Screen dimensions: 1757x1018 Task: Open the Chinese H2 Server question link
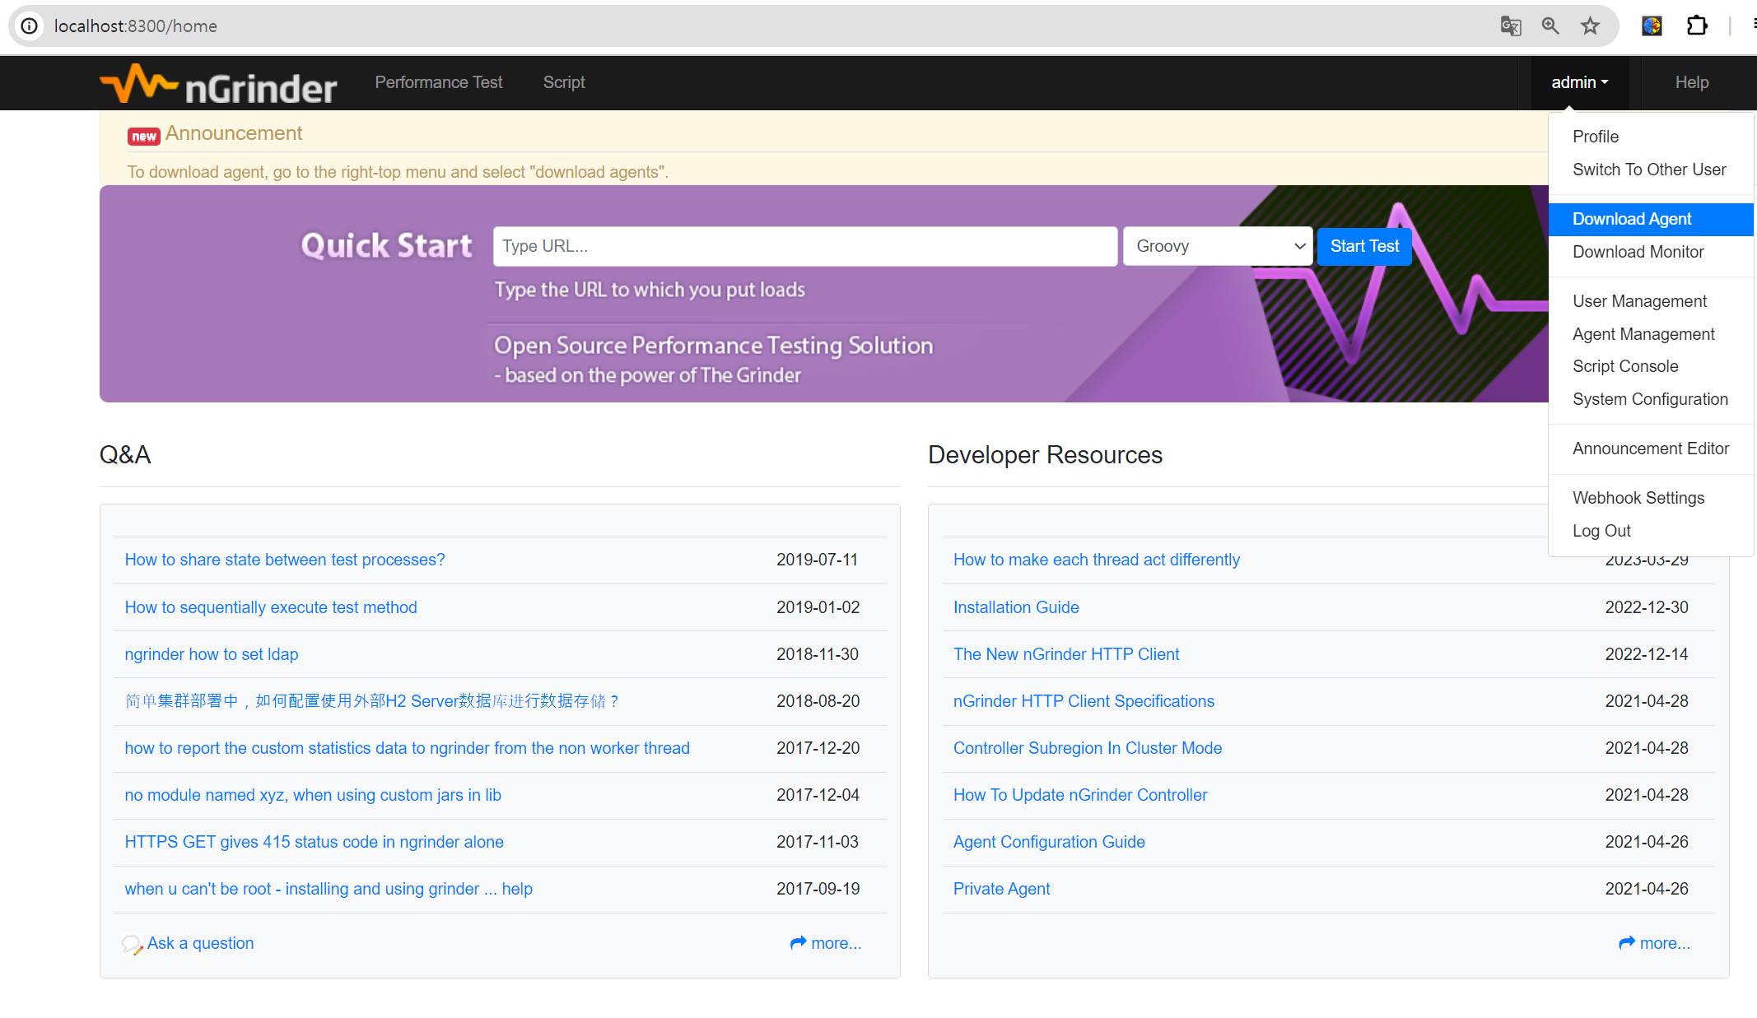pyautogui.click(x=371, y=701)
